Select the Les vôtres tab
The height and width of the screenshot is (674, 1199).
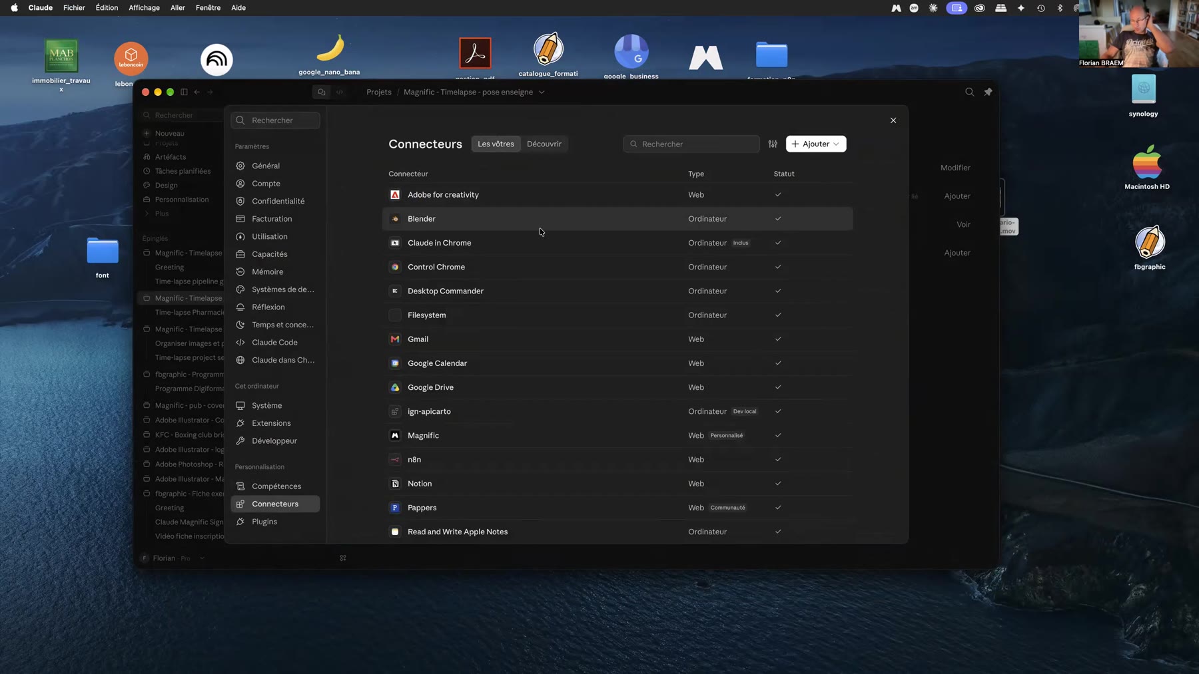(496, 144)
